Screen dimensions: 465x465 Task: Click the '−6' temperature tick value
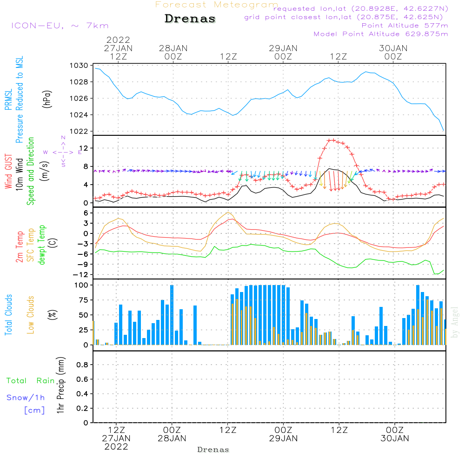click(83, 254)
